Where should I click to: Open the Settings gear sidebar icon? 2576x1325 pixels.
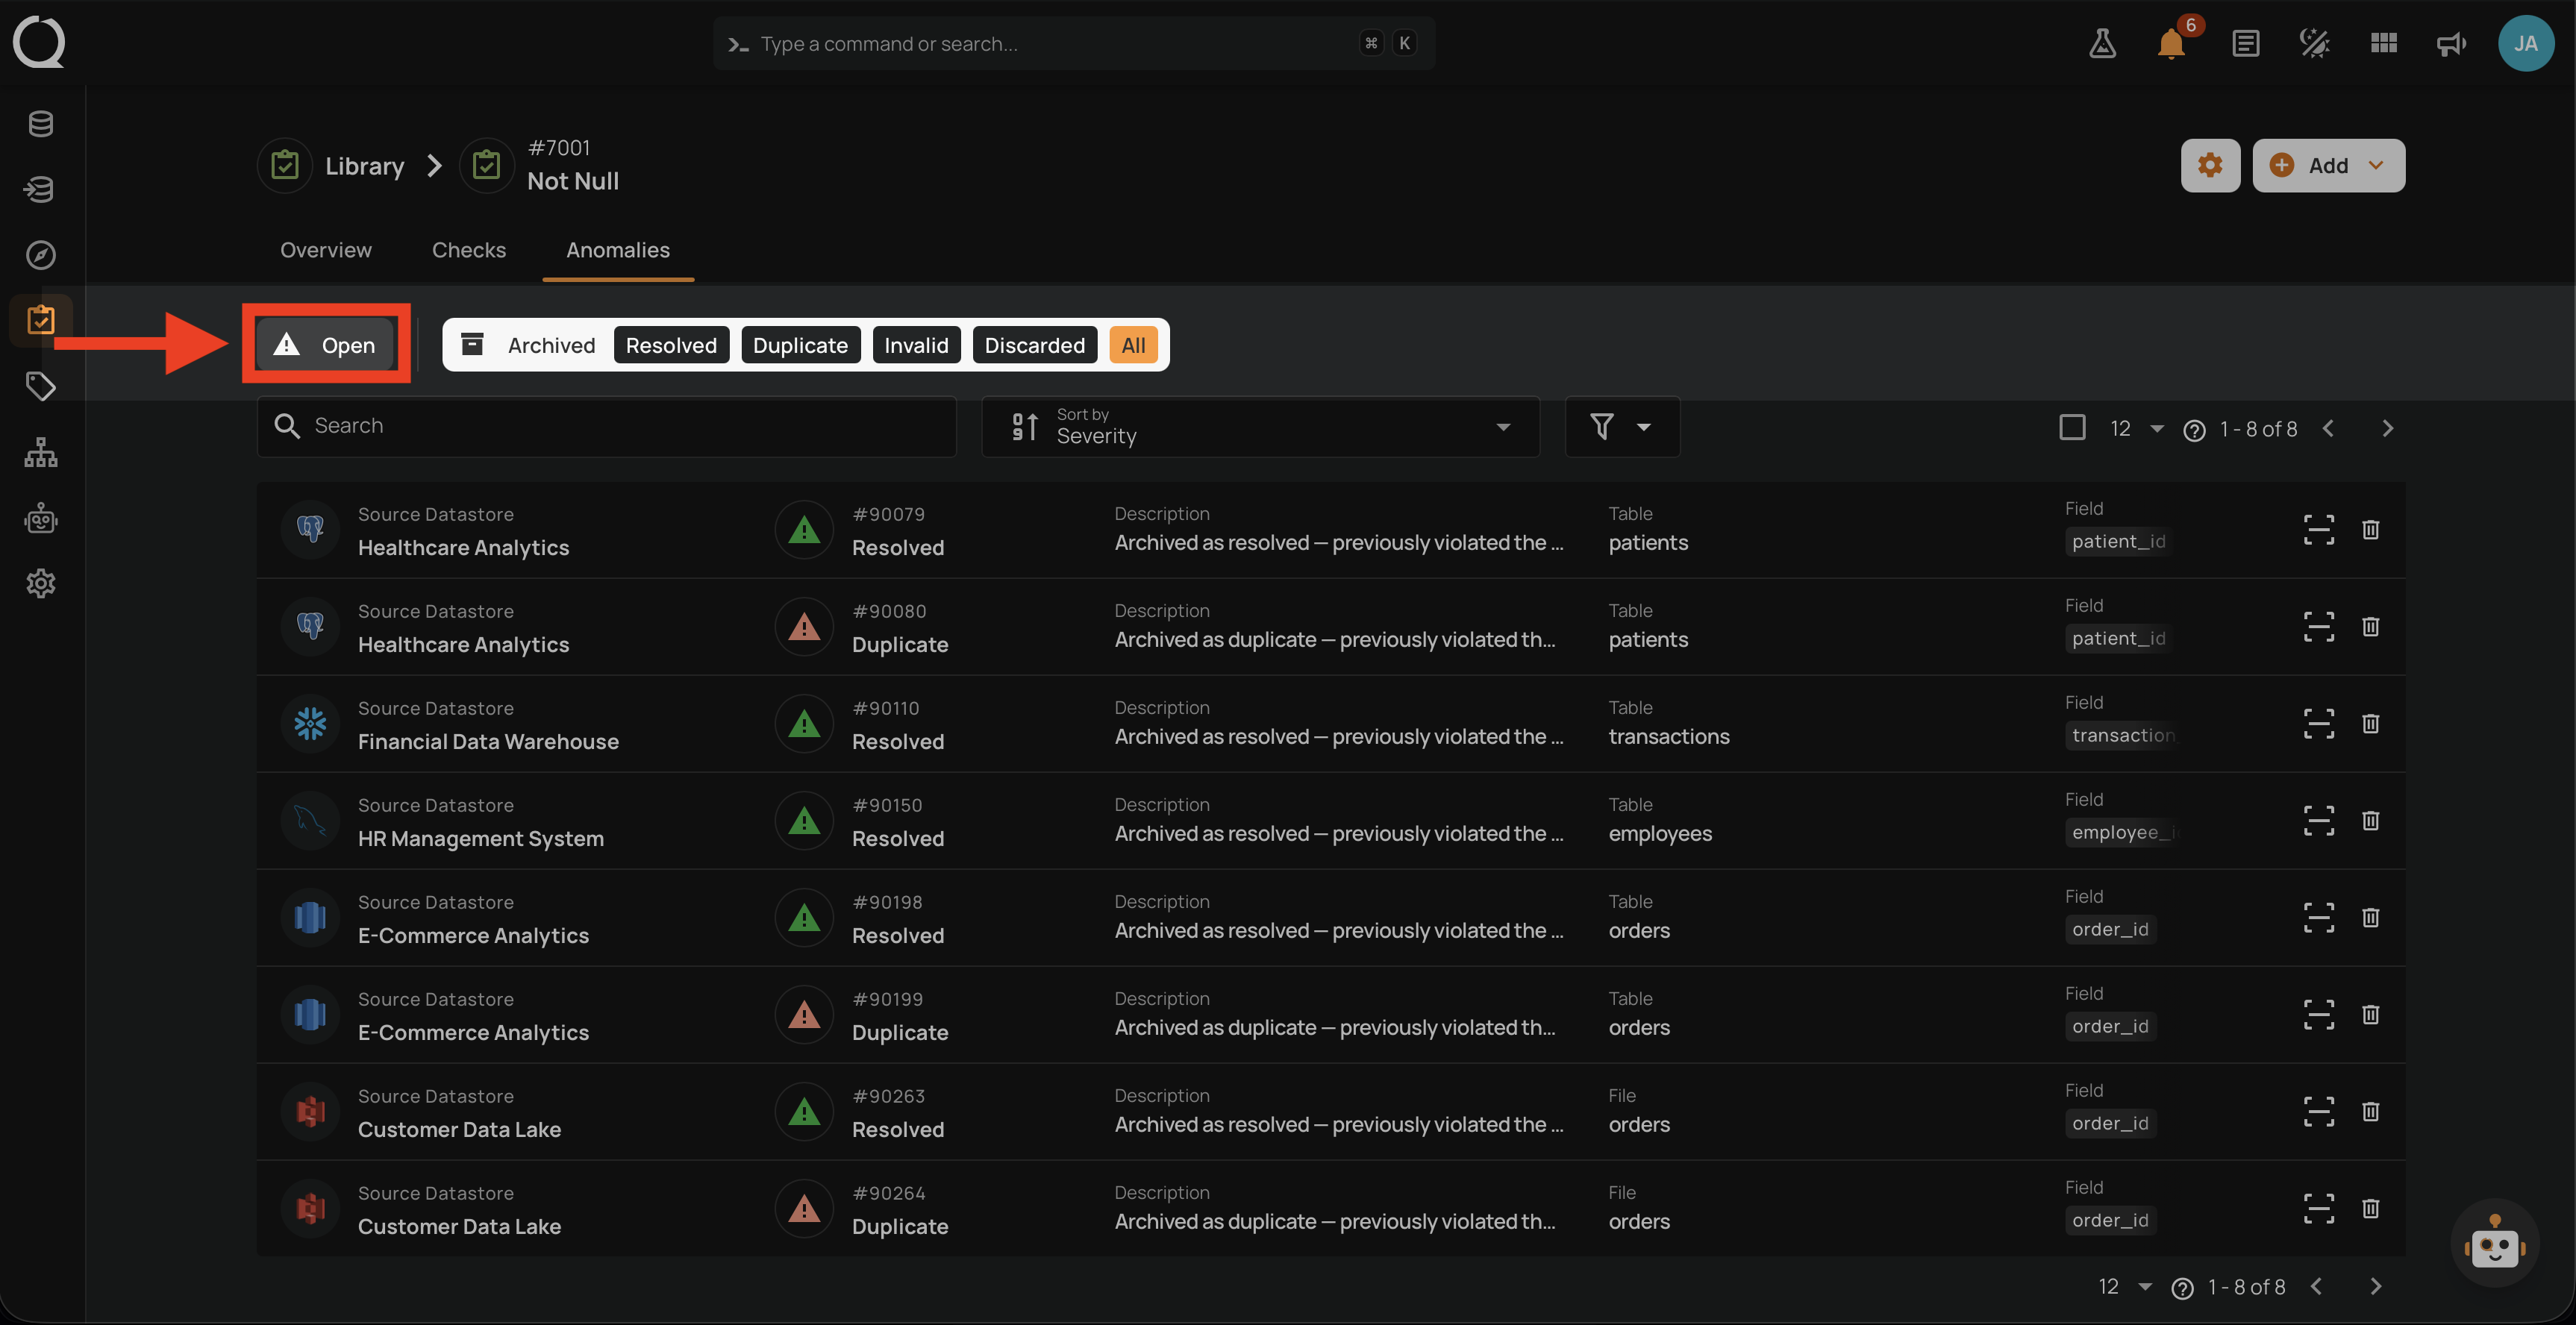(x=41, y=583)
